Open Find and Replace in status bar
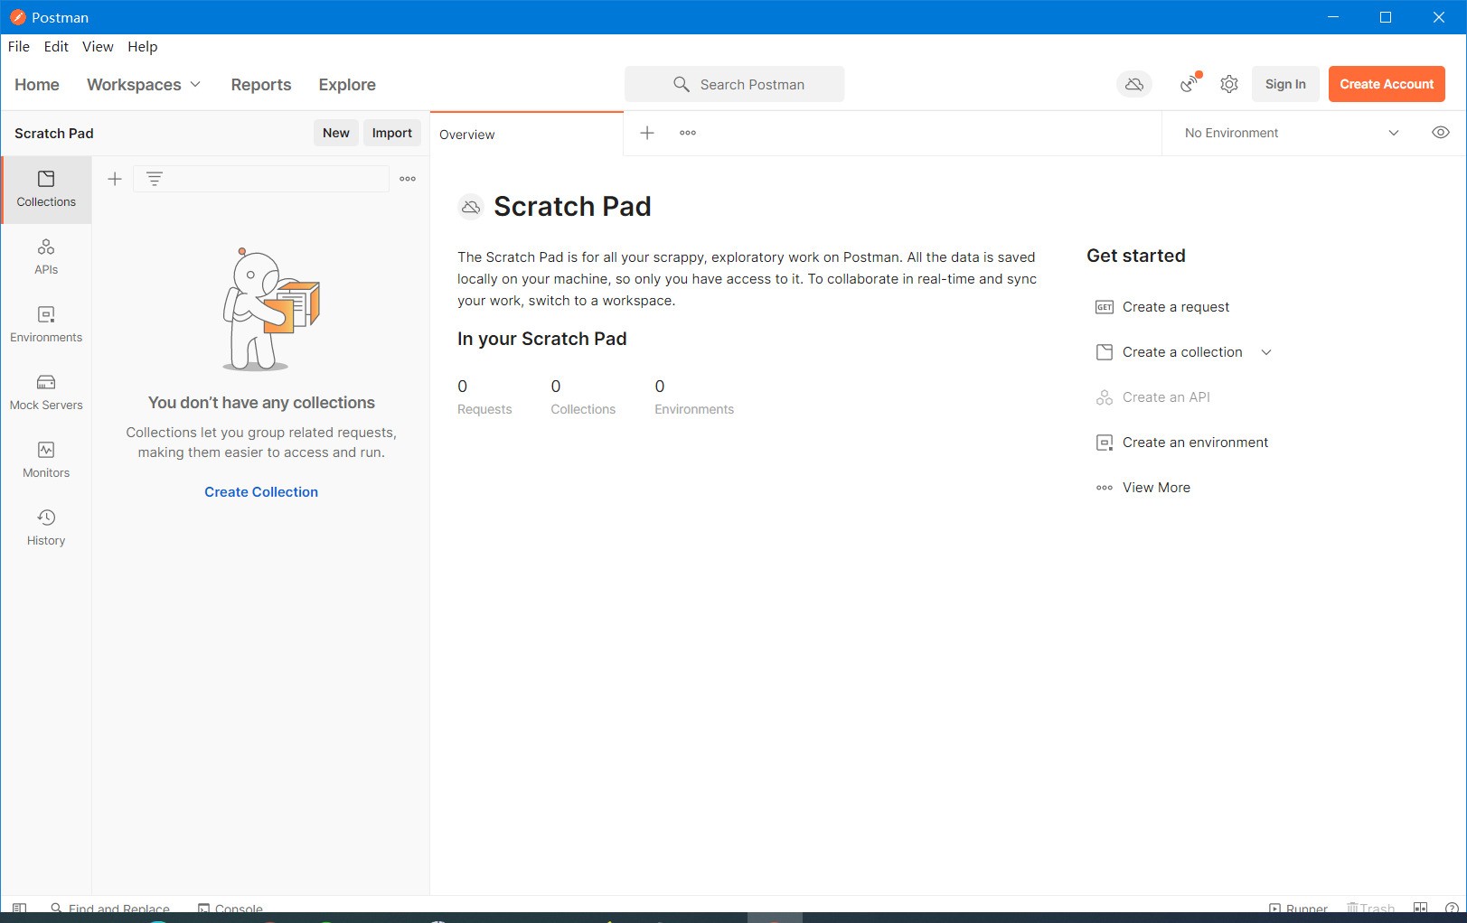The height and width of the screenshot is (923, 1467). 110,908
